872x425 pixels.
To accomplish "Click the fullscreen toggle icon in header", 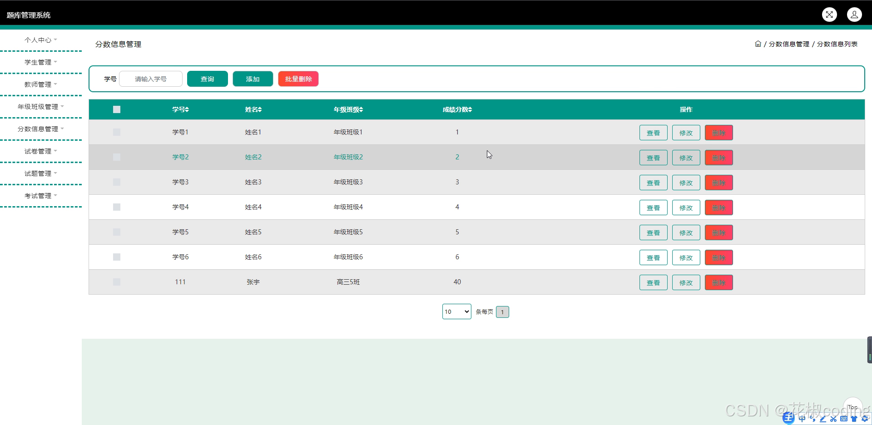I will pyautogui.click(x=829, y=15).
